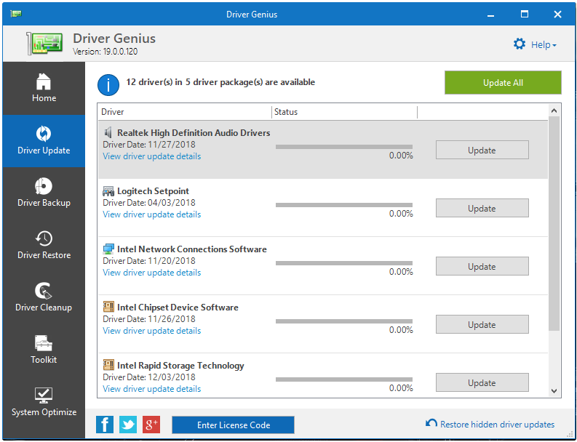This screenshot has height=442, width=577.
Task: Click the settings gear icon
Action: coord(520,44)
